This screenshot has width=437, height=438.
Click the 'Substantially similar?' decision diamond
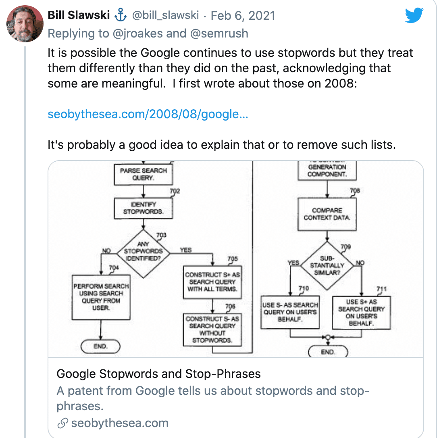(327, 265)
